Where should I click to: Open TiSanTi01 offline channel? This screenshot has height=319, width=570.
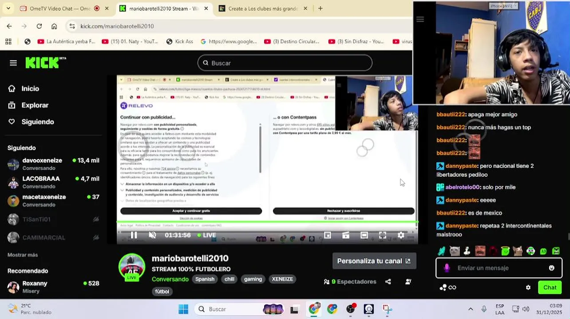point(53,219)
